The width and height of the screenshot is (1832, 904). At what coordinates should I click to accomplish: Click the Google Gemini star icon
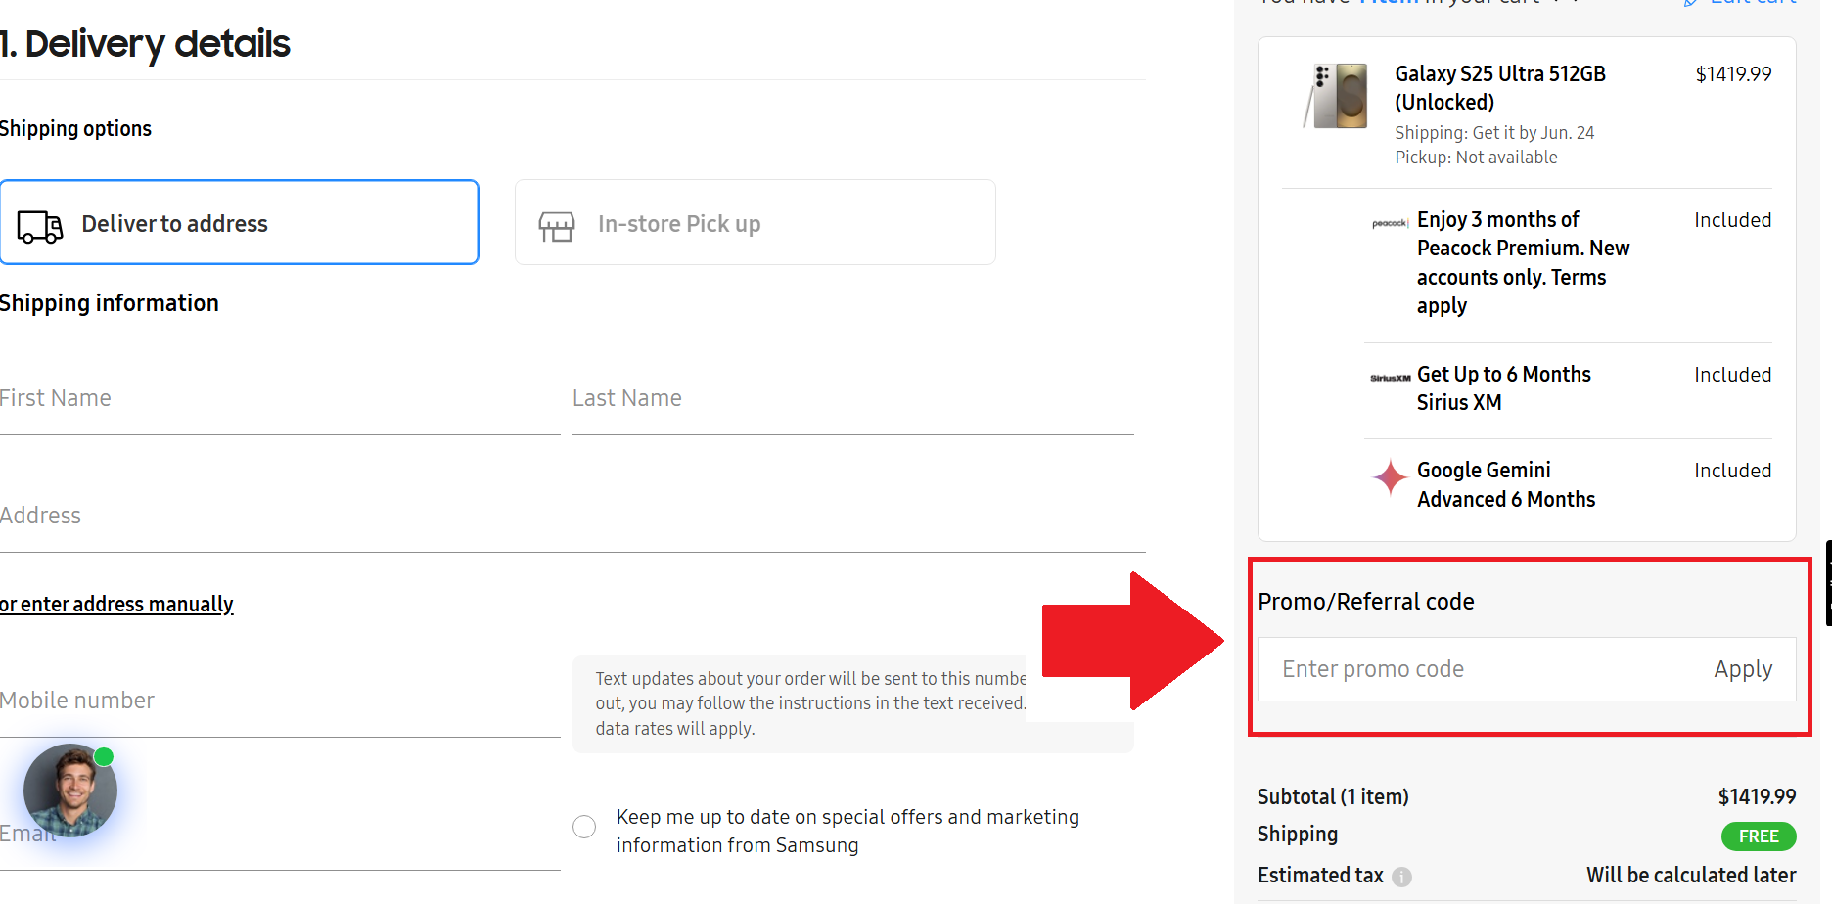click(x=1390, y=477)
